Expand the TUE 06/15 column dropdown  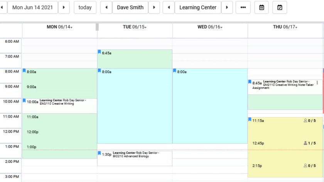tap(145, 27)
